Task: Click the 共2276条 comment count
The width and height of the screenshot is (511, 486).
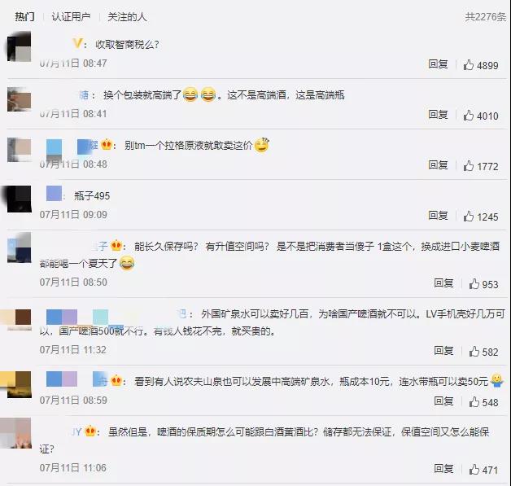Action: coord(485,17)
